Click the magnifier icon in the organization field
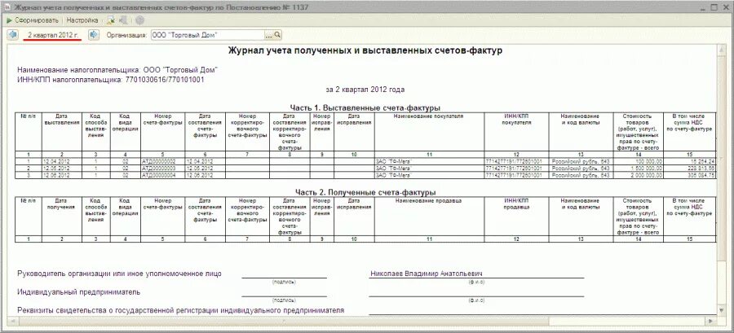This screenshot has height=333, width=734. click(x=277, y=35)
